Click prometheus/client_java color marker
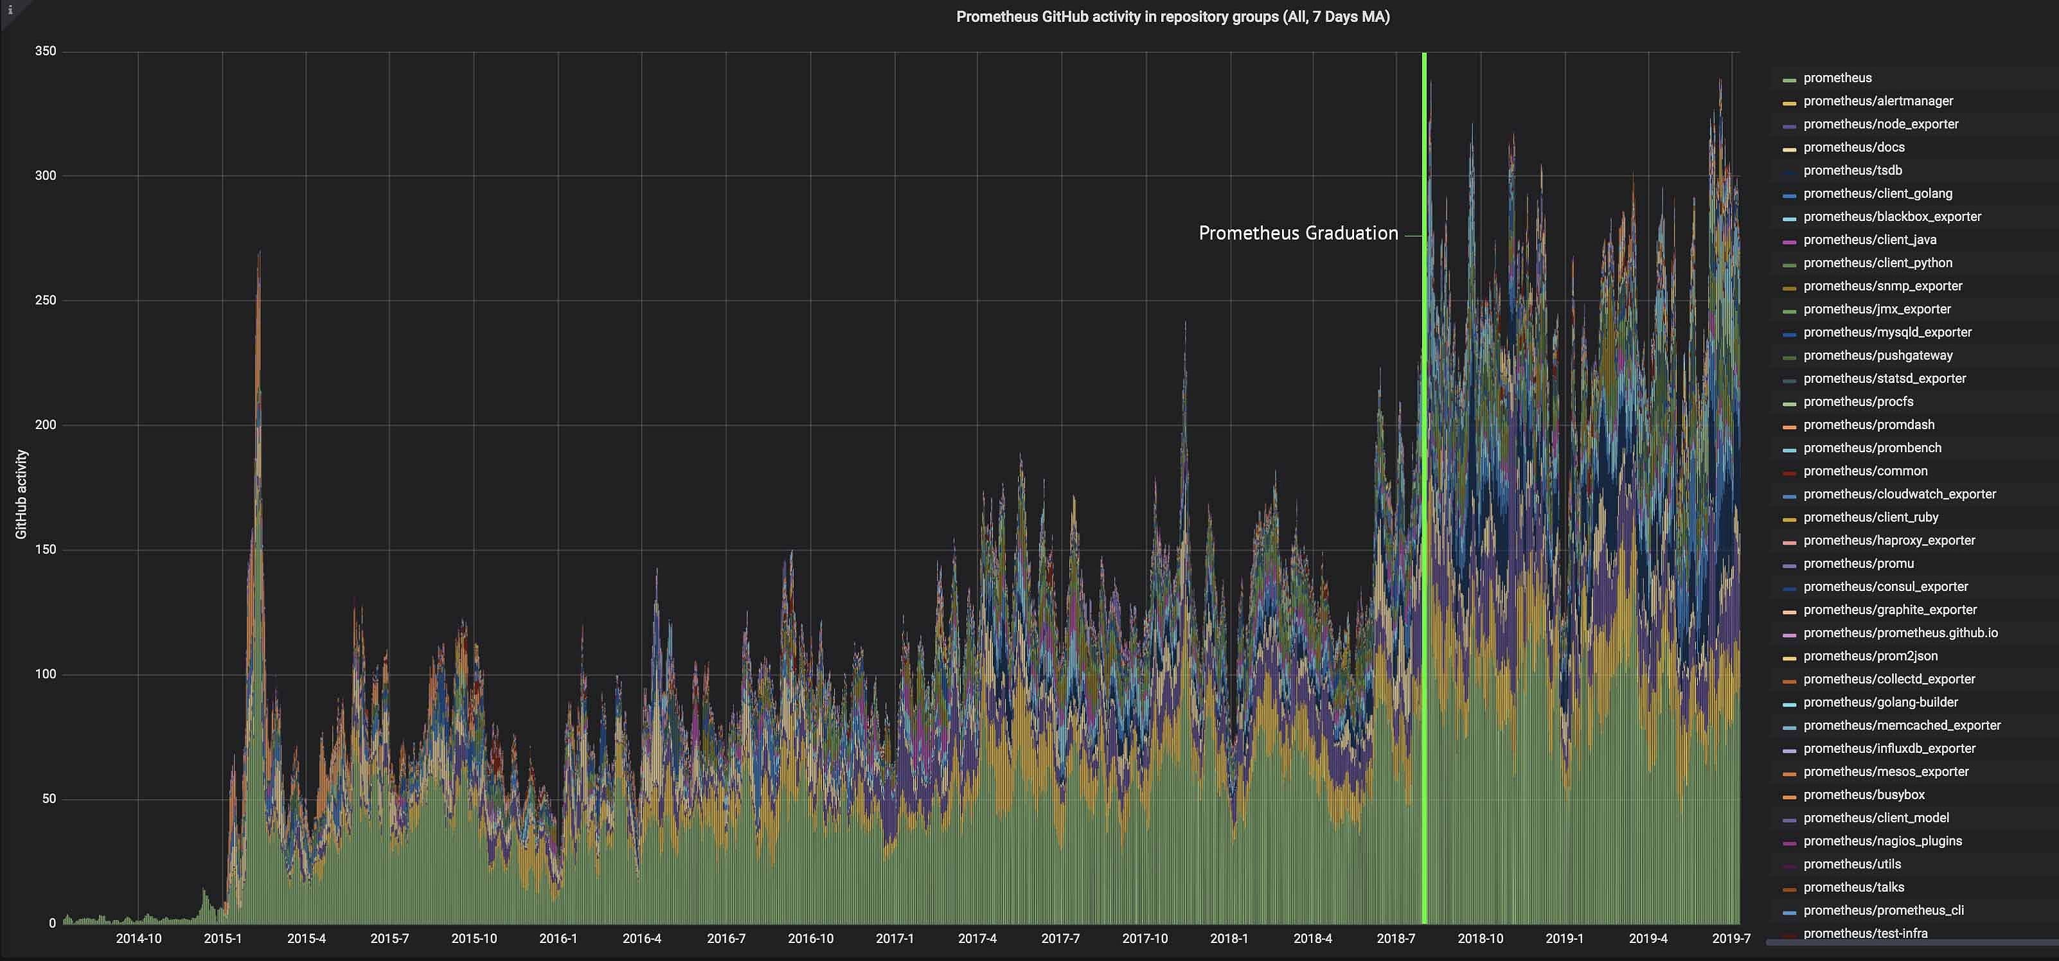The height and width of the screenshot is (961, 2059). (x=1789, y=242)
